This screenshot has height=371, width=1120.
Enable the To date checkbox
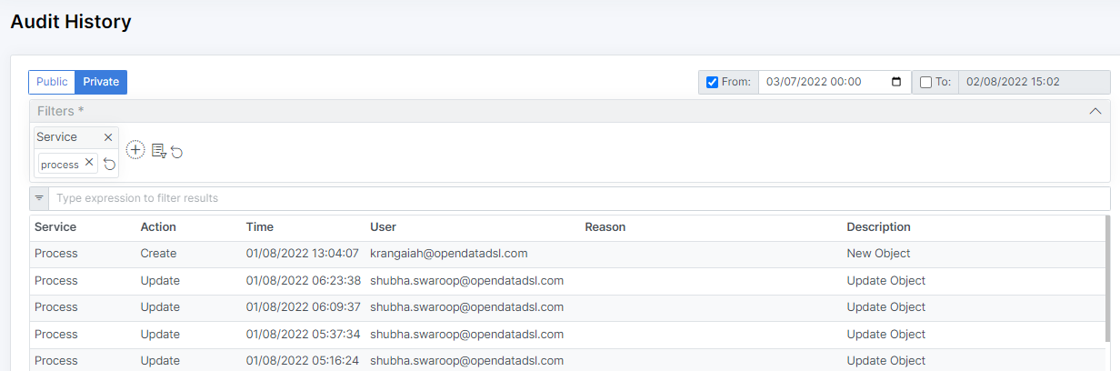925,82
